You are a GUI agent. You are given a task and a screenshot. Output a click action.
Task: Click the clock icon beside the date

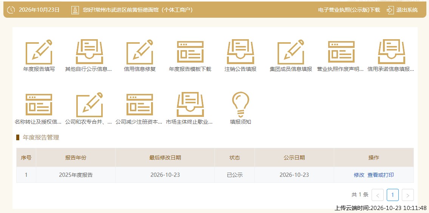click(x=11, y=10)
